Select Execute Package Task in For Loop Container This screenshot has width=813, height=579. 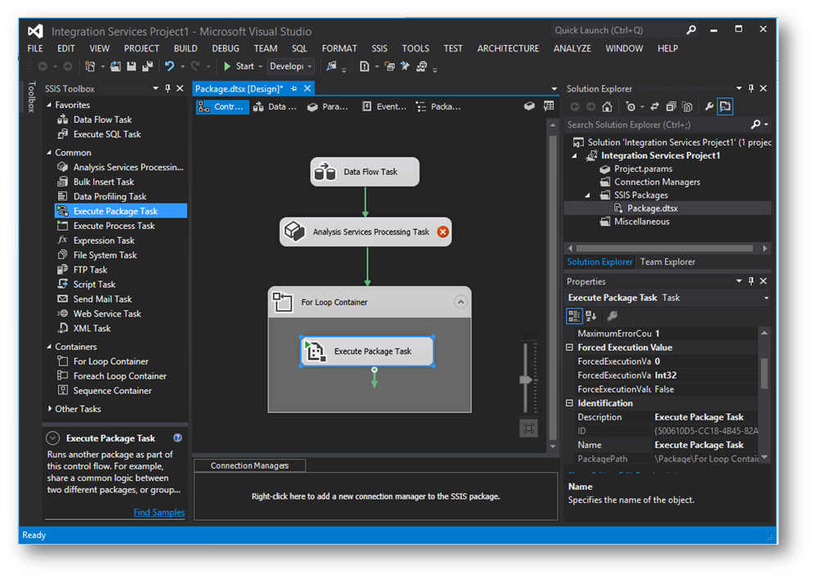[367, 351]
